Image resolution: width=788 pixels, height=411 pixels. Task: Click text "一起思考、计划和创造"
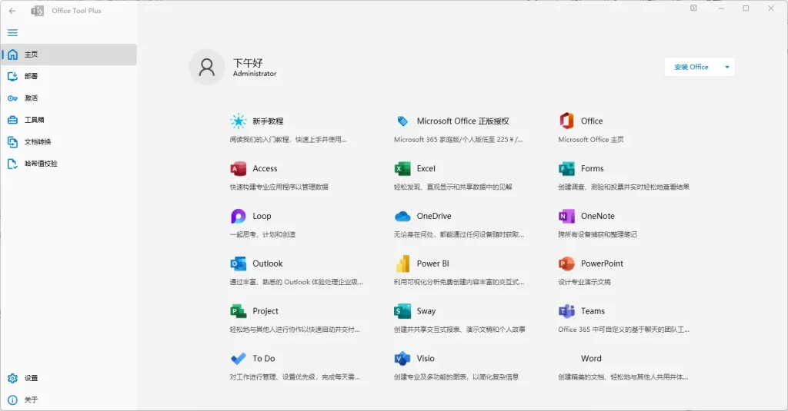tap(262, 234)
